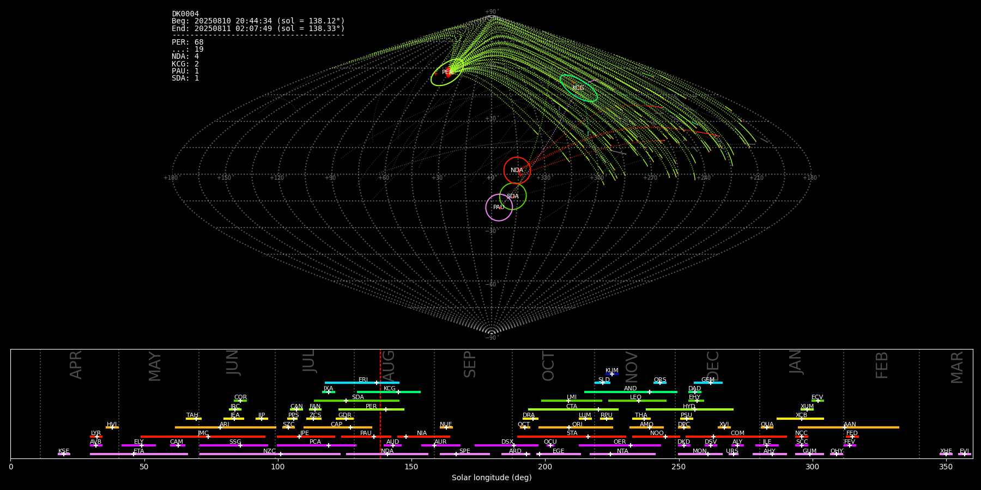Click the SPE shower bar in timeline
This screenshot has width=981, height=490.
point(465,454)
